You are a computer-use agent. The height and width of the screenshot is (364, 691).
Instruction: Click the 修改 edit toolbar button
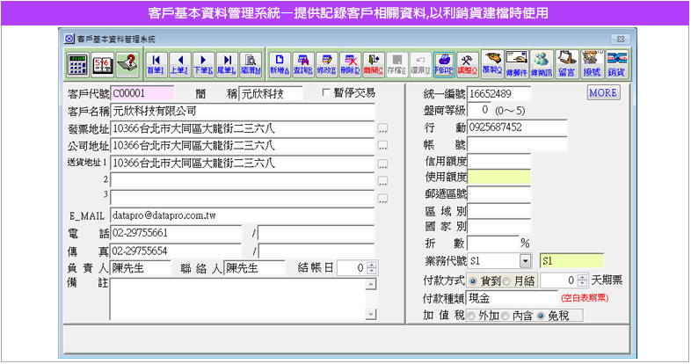[x=326, y=63]
